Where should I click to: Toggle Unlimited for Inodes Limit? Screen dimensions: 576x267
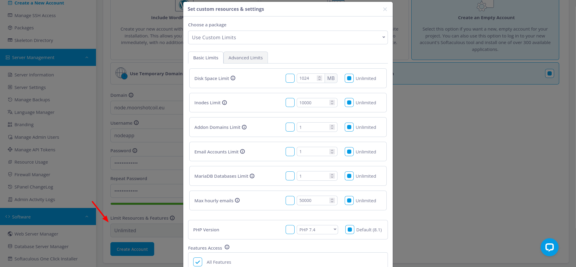[x=349, y=102]
